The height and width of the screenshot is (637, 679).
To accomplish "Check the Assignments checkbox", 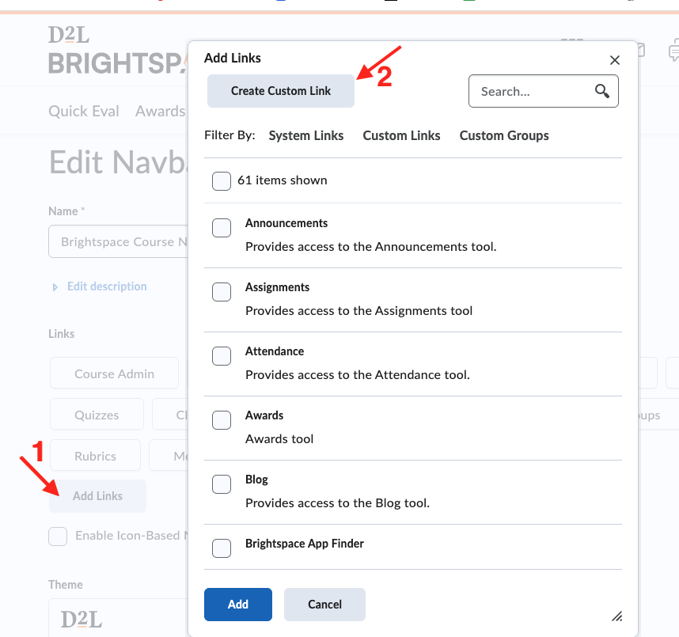I will coord(222,292).
